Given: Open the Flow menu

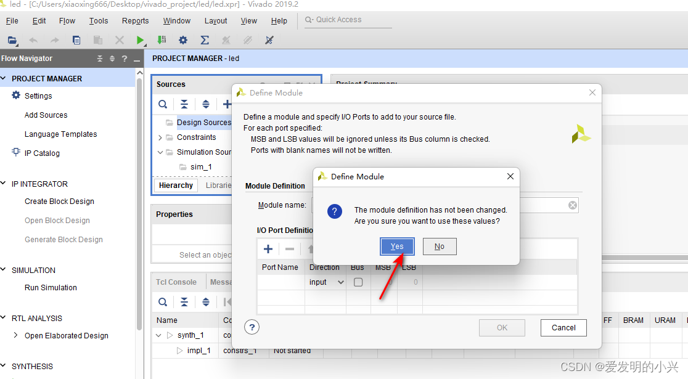Looking at the screenshot, I should tap(67, 21).
